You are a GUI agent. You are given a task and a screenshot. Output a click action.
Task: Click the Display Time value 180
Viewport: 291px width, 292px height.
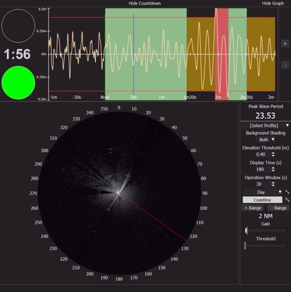point(260,169)
